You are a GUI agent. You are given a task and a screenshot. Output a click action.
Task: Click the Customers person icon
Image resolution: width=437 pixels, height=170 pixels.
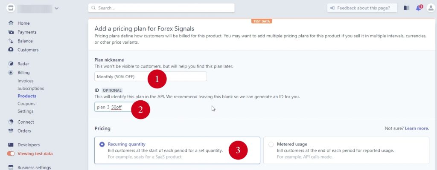click(x=11, y=50)
